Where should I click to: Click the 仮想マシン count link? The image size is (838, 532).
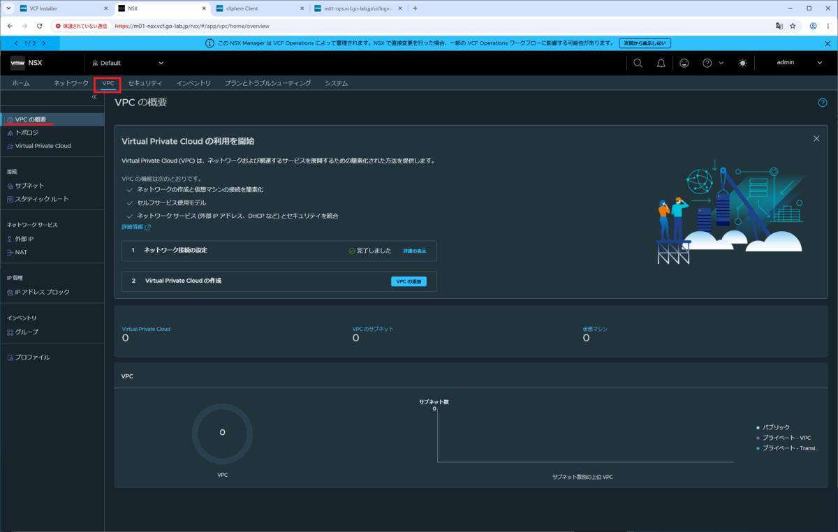click(x=595, y=329)
